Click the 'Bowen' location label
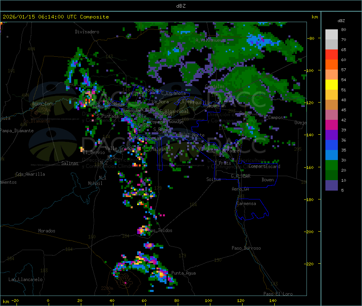 point(267,180)
